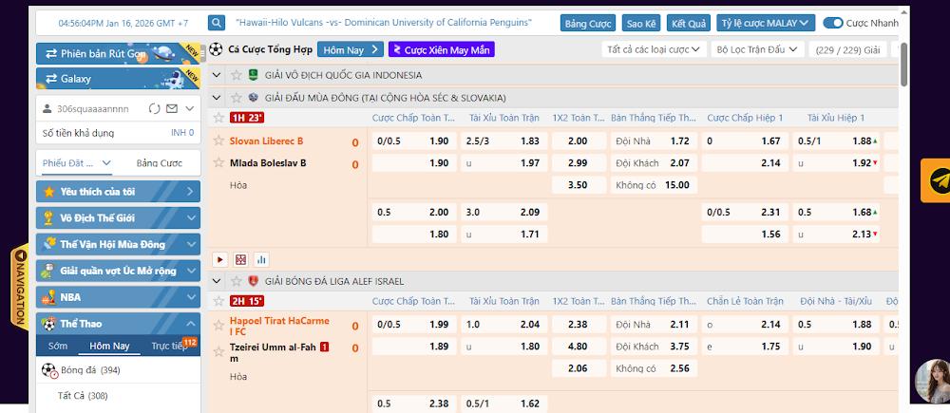The image size is (950, 413).
Task: Click the search magnifier icon
Action: [218, 22]
